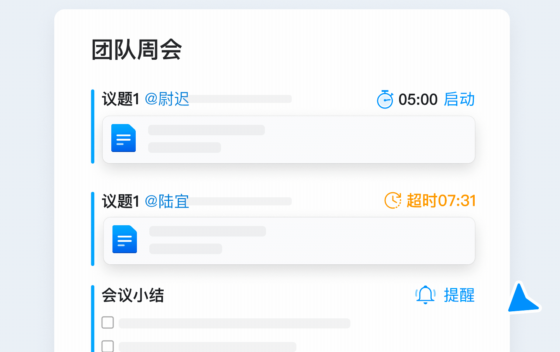
Task: Click the @陆宜 mention
Action: pos(167,201)
